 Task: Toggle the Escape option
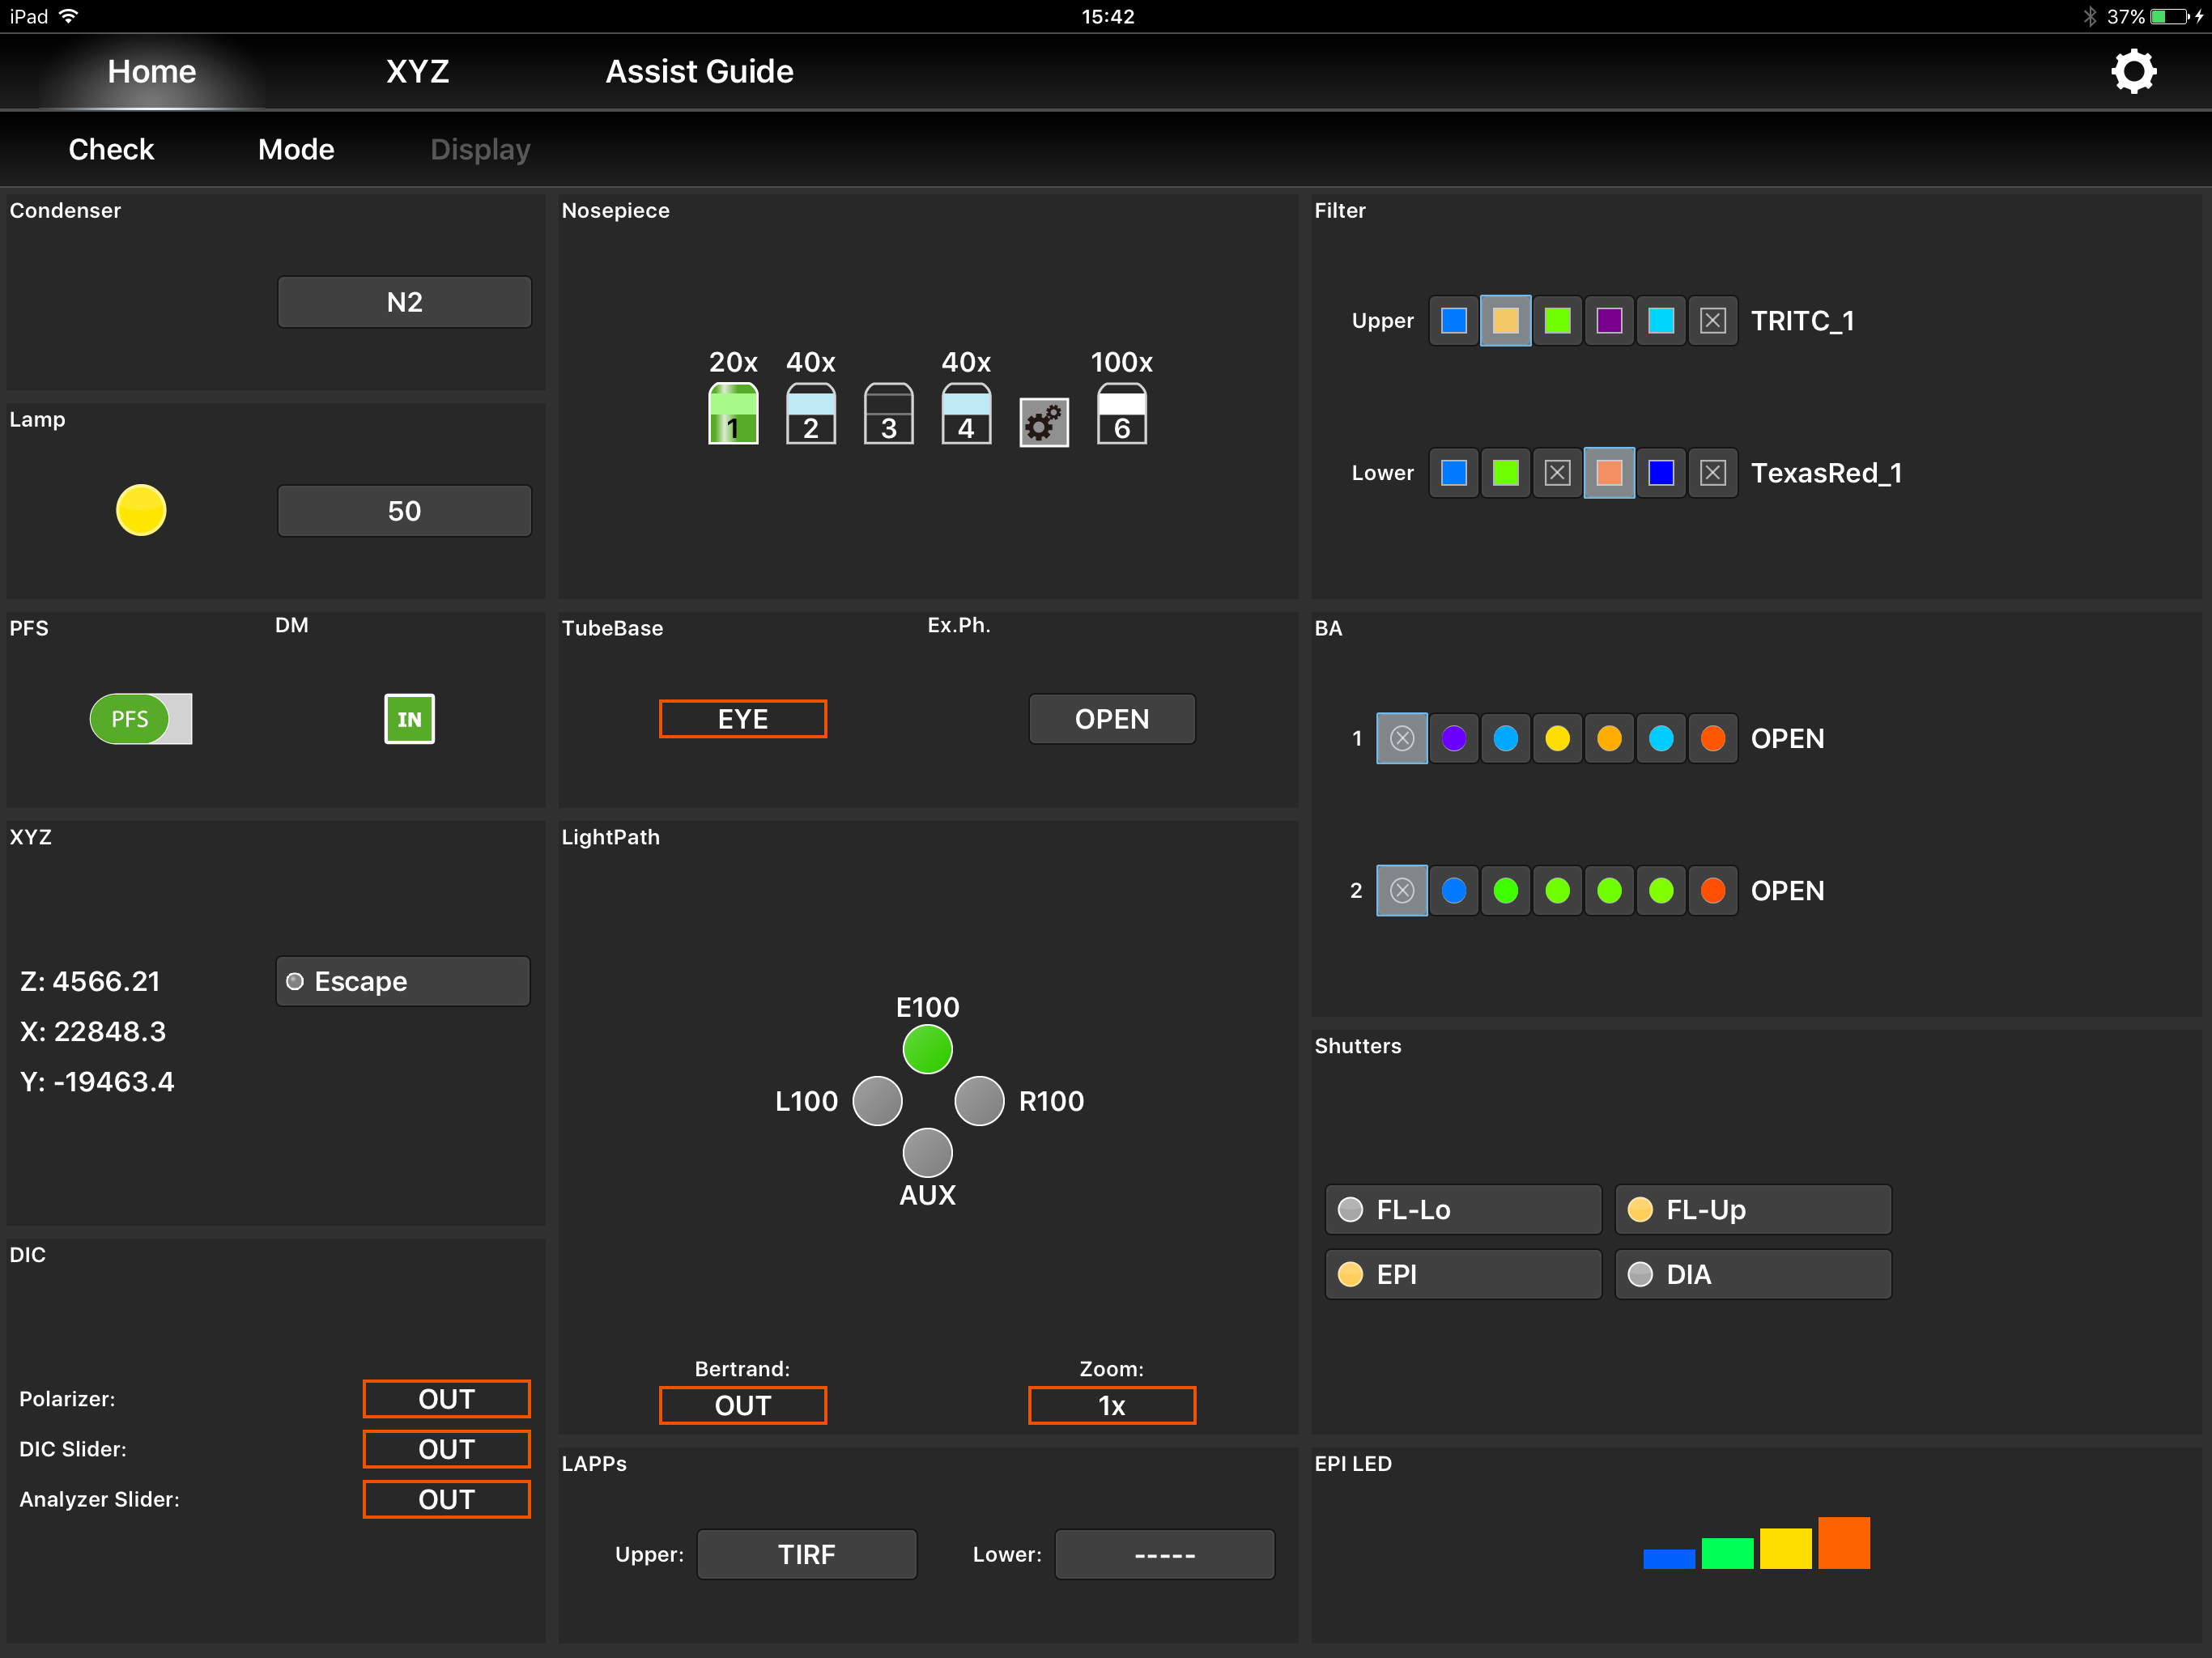pos(403,981)
